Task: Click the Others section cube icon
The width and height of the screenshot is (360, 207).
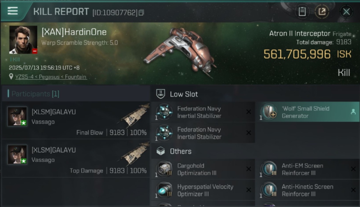Action: coord(161,151)
